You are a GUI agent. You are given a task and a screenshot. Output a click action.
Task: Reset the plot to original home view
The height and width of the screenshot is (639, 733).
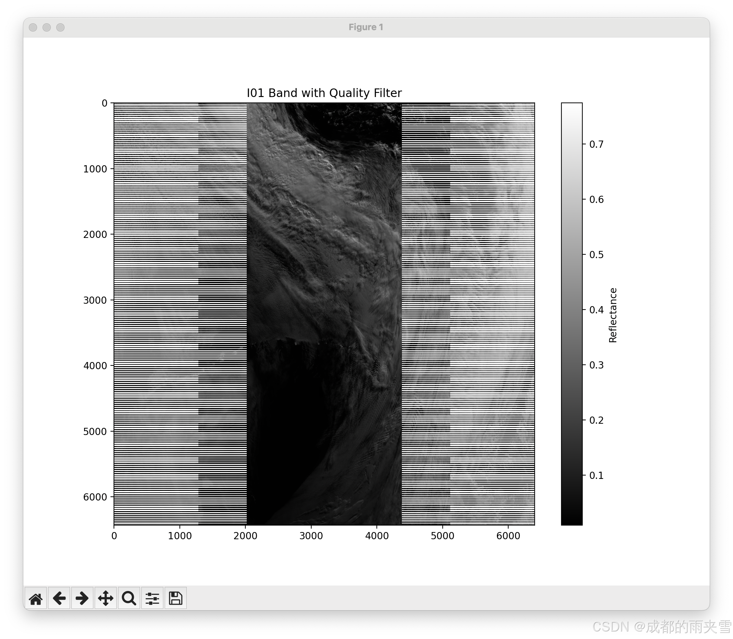36,598
